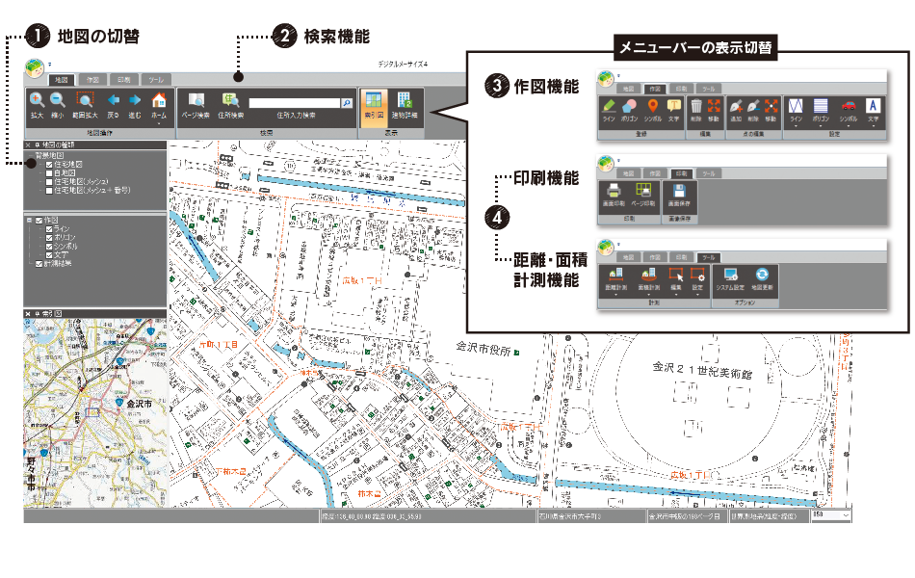The height and width of the screenshot is (578, 915).
Task: Collapse the 作図 layer tree
Action: pyautogui.click(x=29, y=219)
